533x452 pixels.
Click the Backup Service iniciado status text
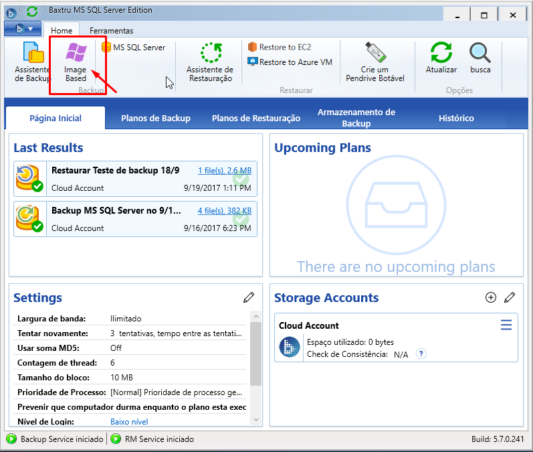click(62, 439)
